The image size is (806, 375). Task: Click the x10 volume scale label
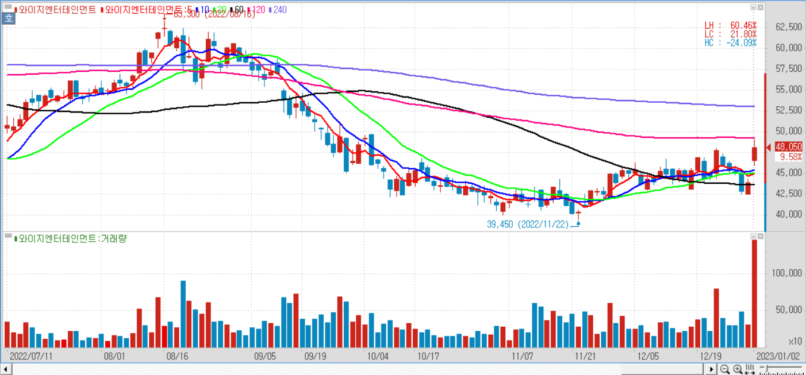[x=795, y=341]
